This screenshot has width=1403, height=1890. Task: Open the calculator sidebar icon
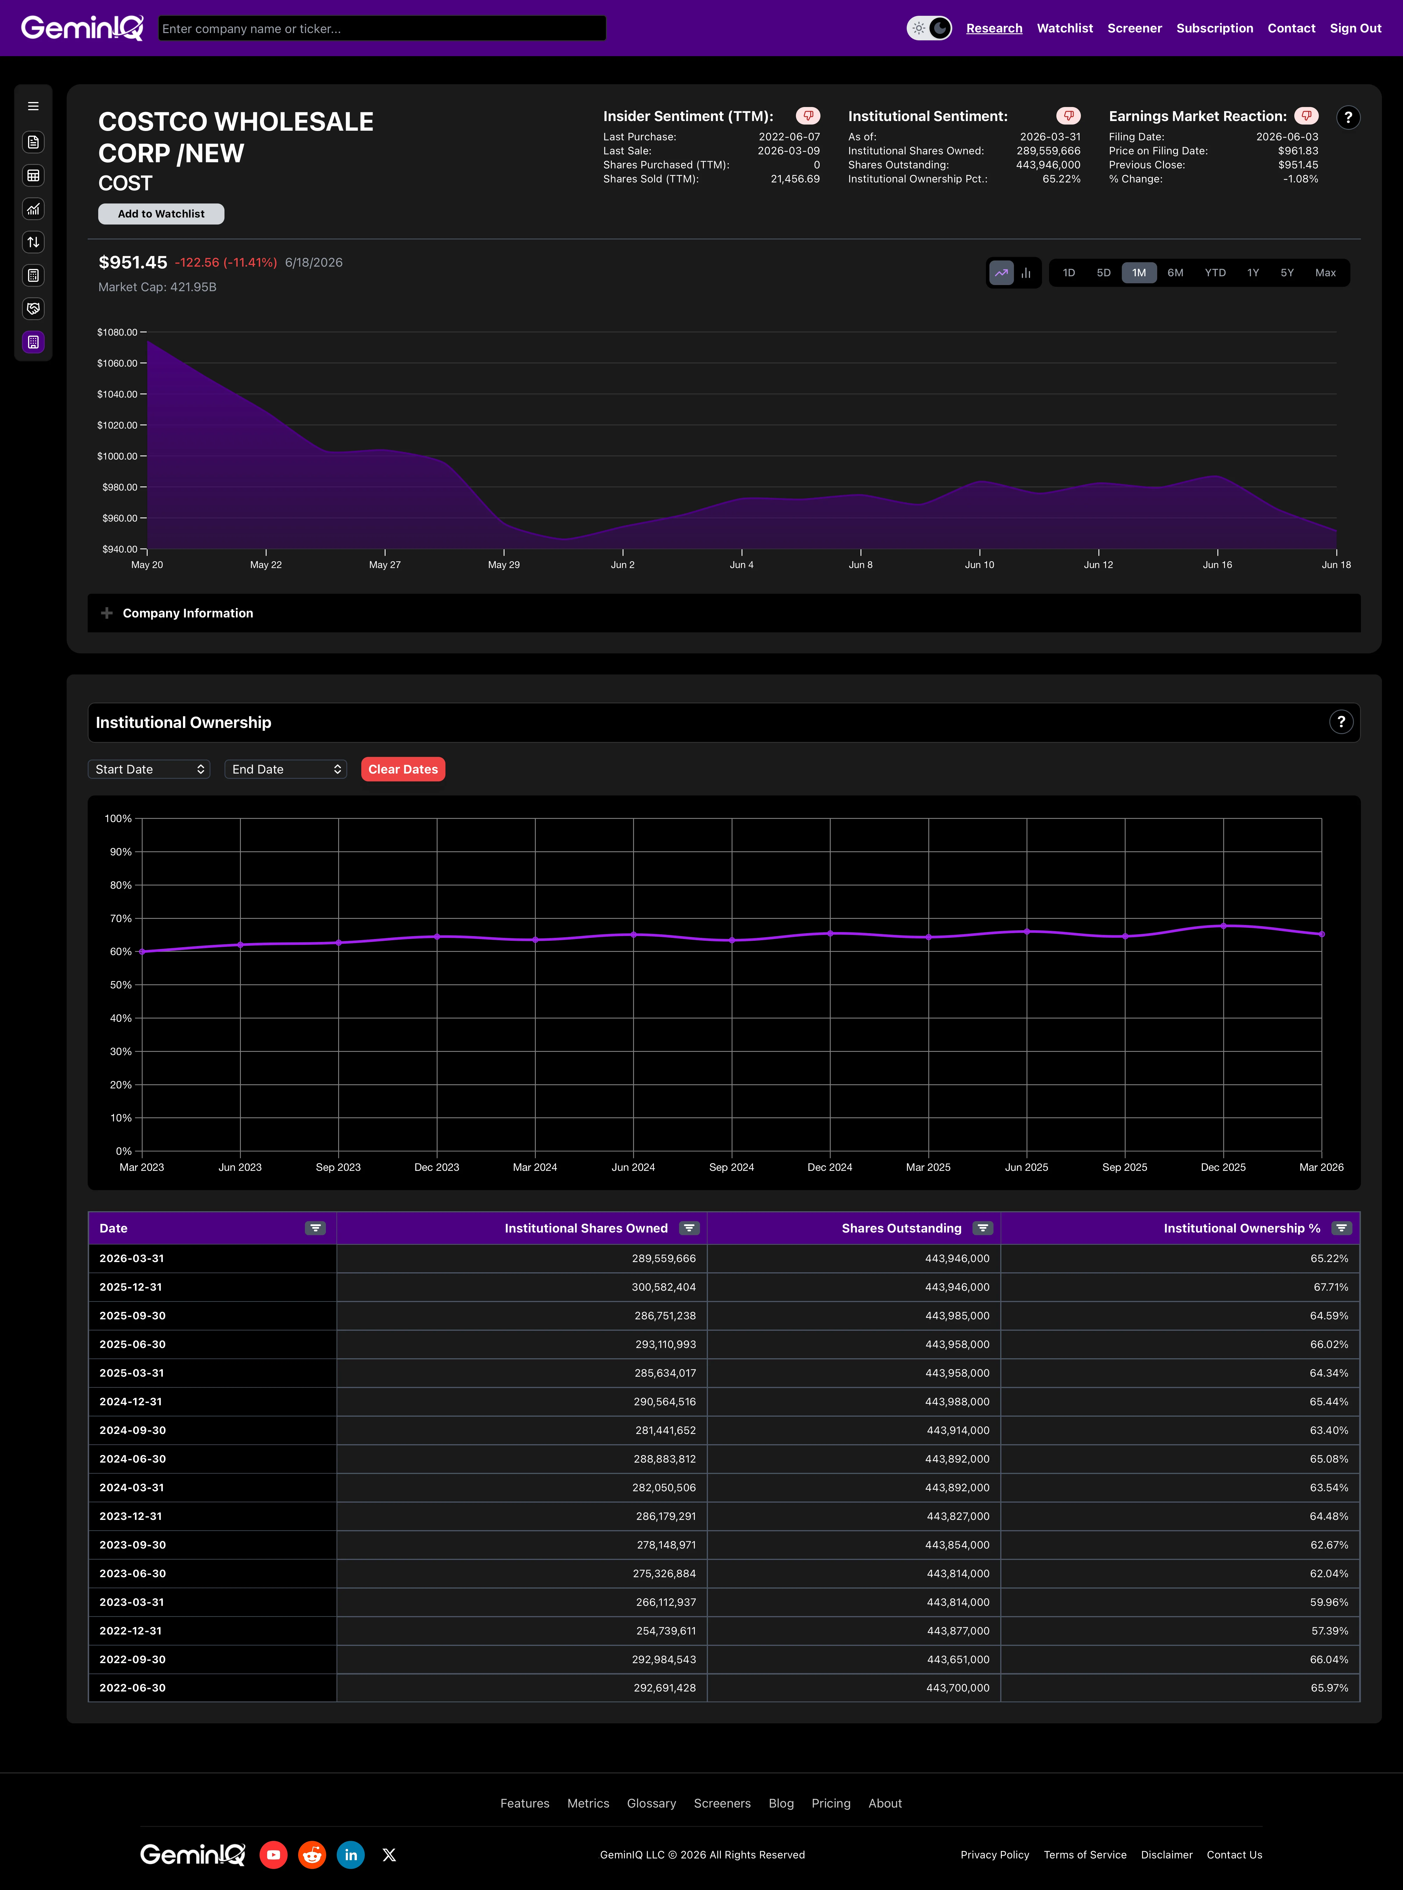33,275
